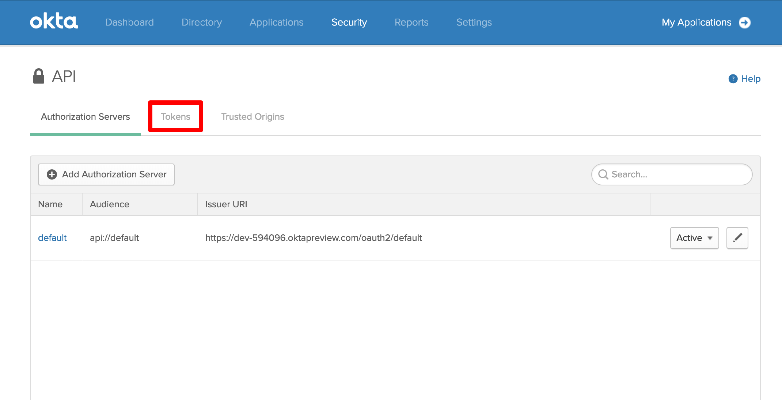Open the Active status dropdown
Screen dimensions: 782x400
click(694, 238)
